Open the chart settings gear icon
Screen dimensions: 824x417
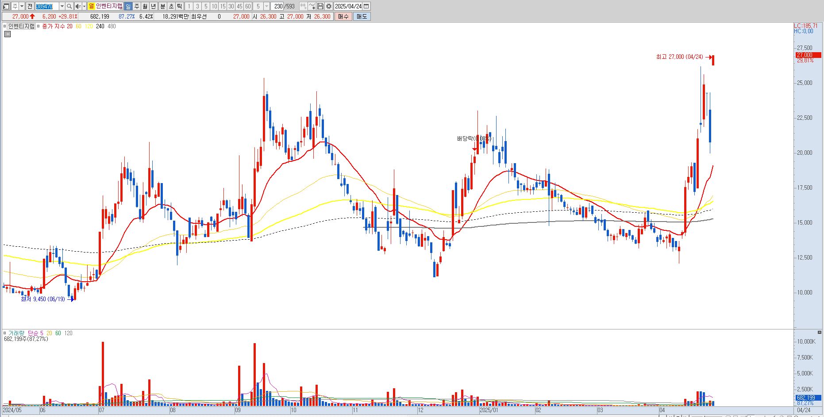click(x=329, y=6)
